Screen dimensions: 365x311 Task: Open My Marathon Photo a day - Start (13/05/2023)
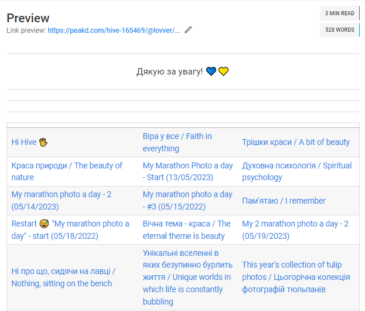187,171
